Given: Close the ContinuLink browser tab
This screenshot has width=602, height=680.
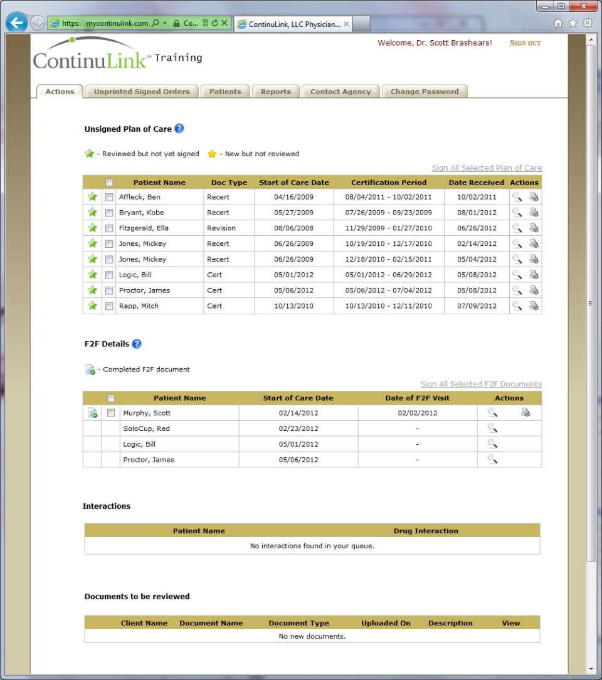Looking at the screenshot, I should pos(346,24).
